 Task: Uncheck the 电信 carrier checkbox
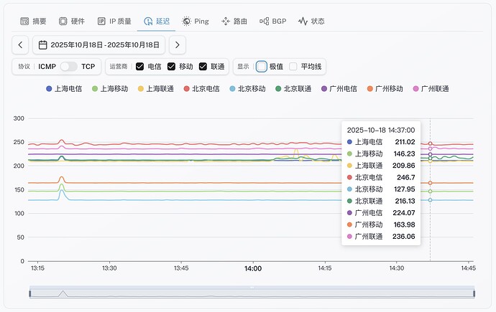[x=139, y=67]
